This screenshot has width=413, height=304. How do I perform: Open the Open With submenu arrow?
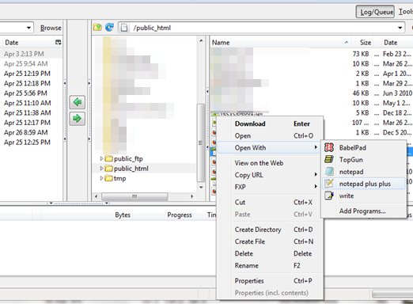(x=316, y=147)
